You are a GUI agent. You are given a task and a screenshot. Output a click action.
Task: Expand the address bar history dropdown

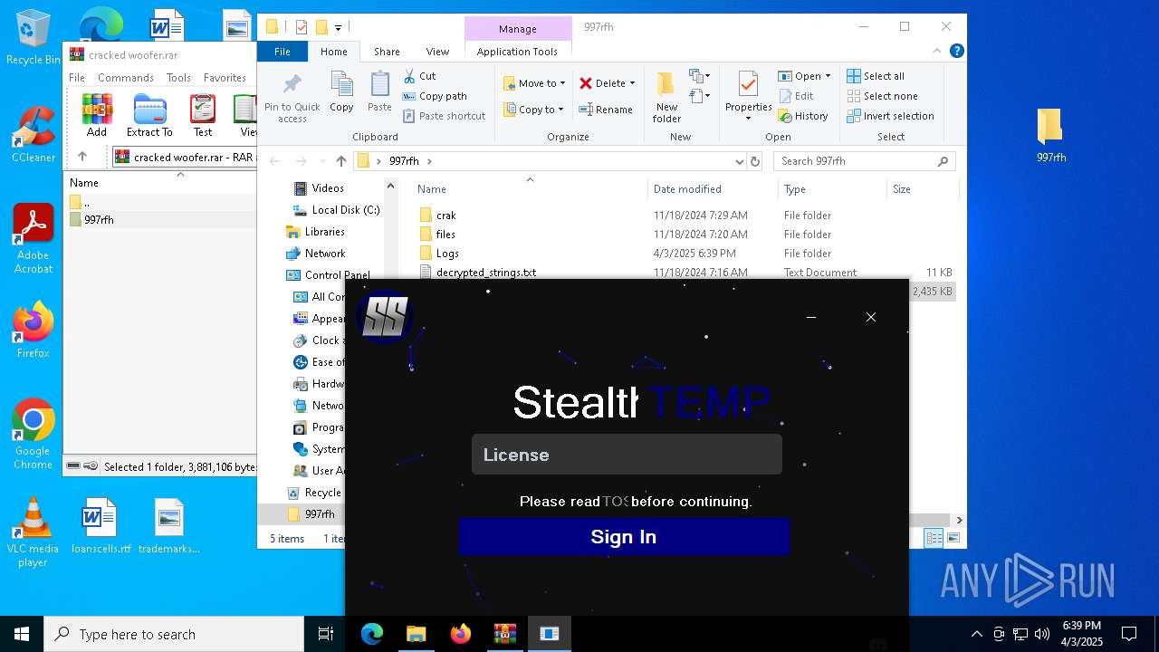(x=740, y=161)
